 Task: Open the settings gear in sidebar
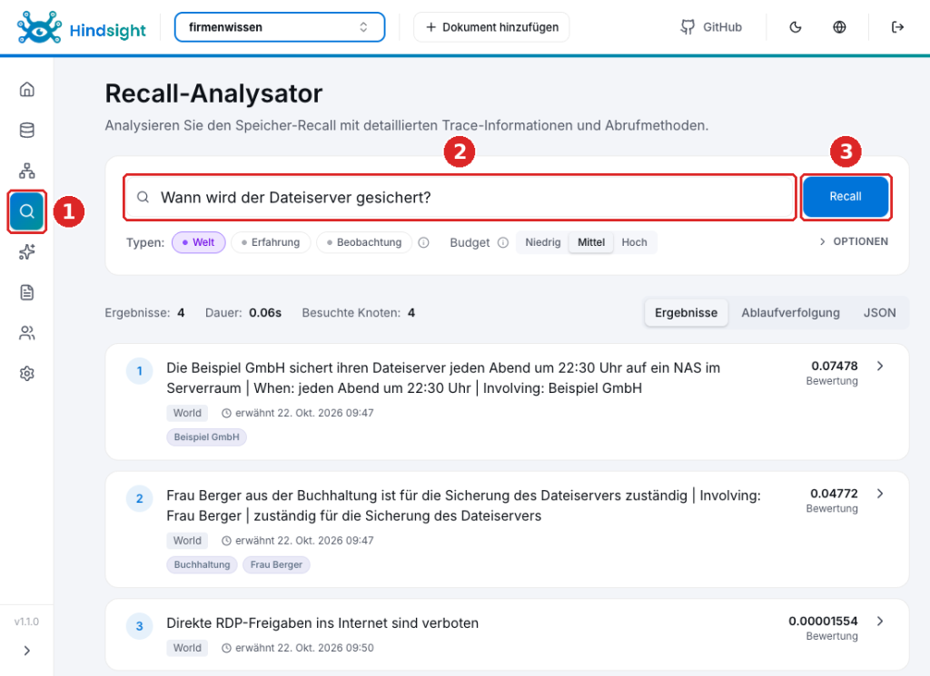click(x=26, y=373)
